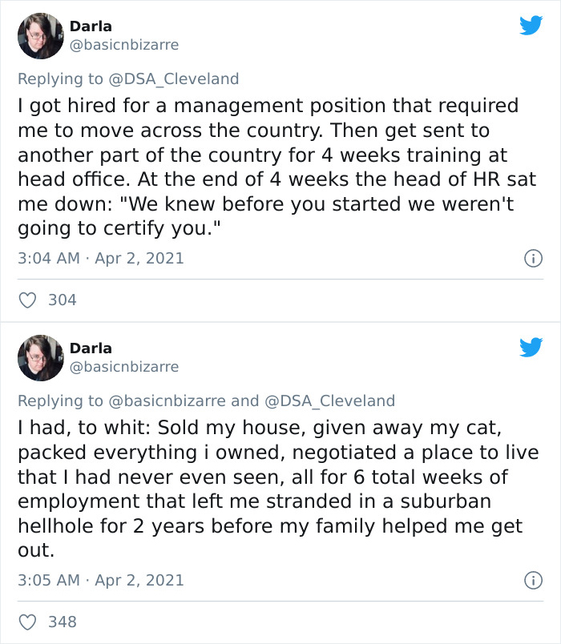Click the 348 like count
The image size is (561, 644).
(x=61, y=622)
